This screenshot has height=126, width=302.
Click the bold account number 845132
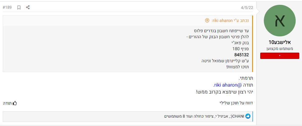pyautogui.click(x=241, y=55)
